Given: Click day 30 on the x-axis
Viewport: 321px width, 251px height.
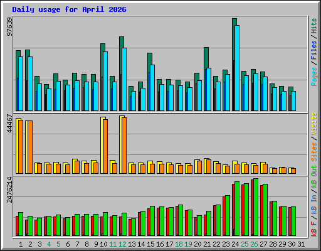Looking at the screenshot, I should tap(292, 244).
